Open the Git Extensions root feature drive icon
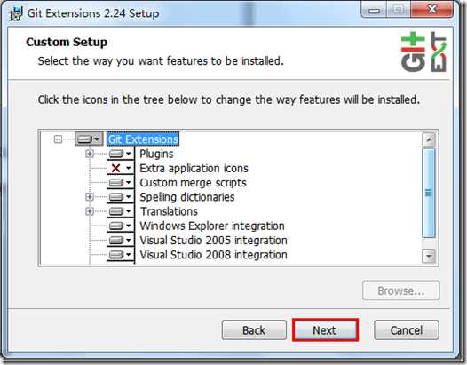The width and height of the screenshot is (467, 365). click(89, 139)
